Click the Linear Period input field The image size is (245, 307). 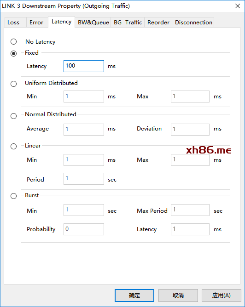click(84, 179)
